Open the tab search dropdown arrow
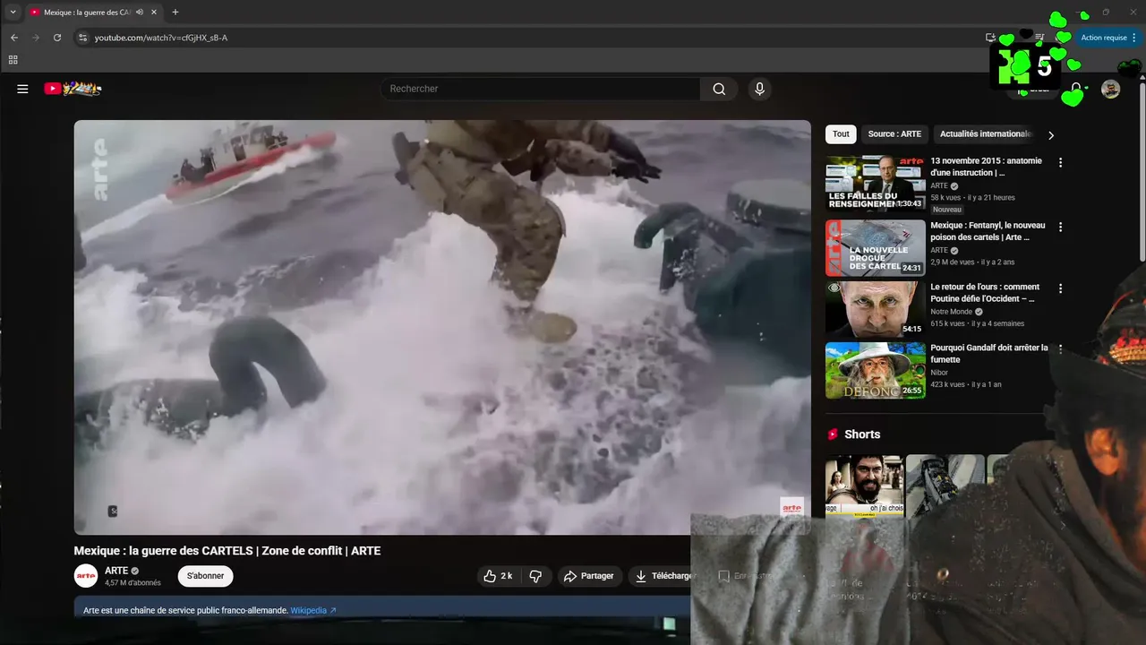 coord(13,12)
